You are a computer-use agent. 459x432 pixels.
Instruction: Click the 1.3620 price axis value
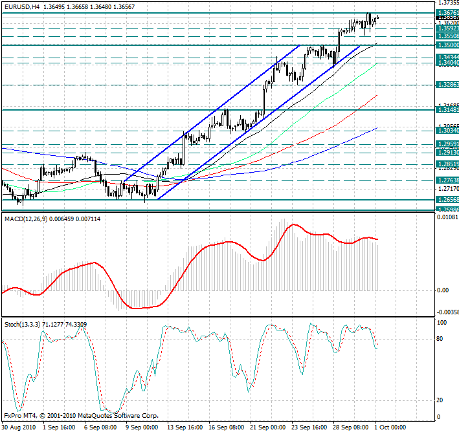tap(447, 23)
